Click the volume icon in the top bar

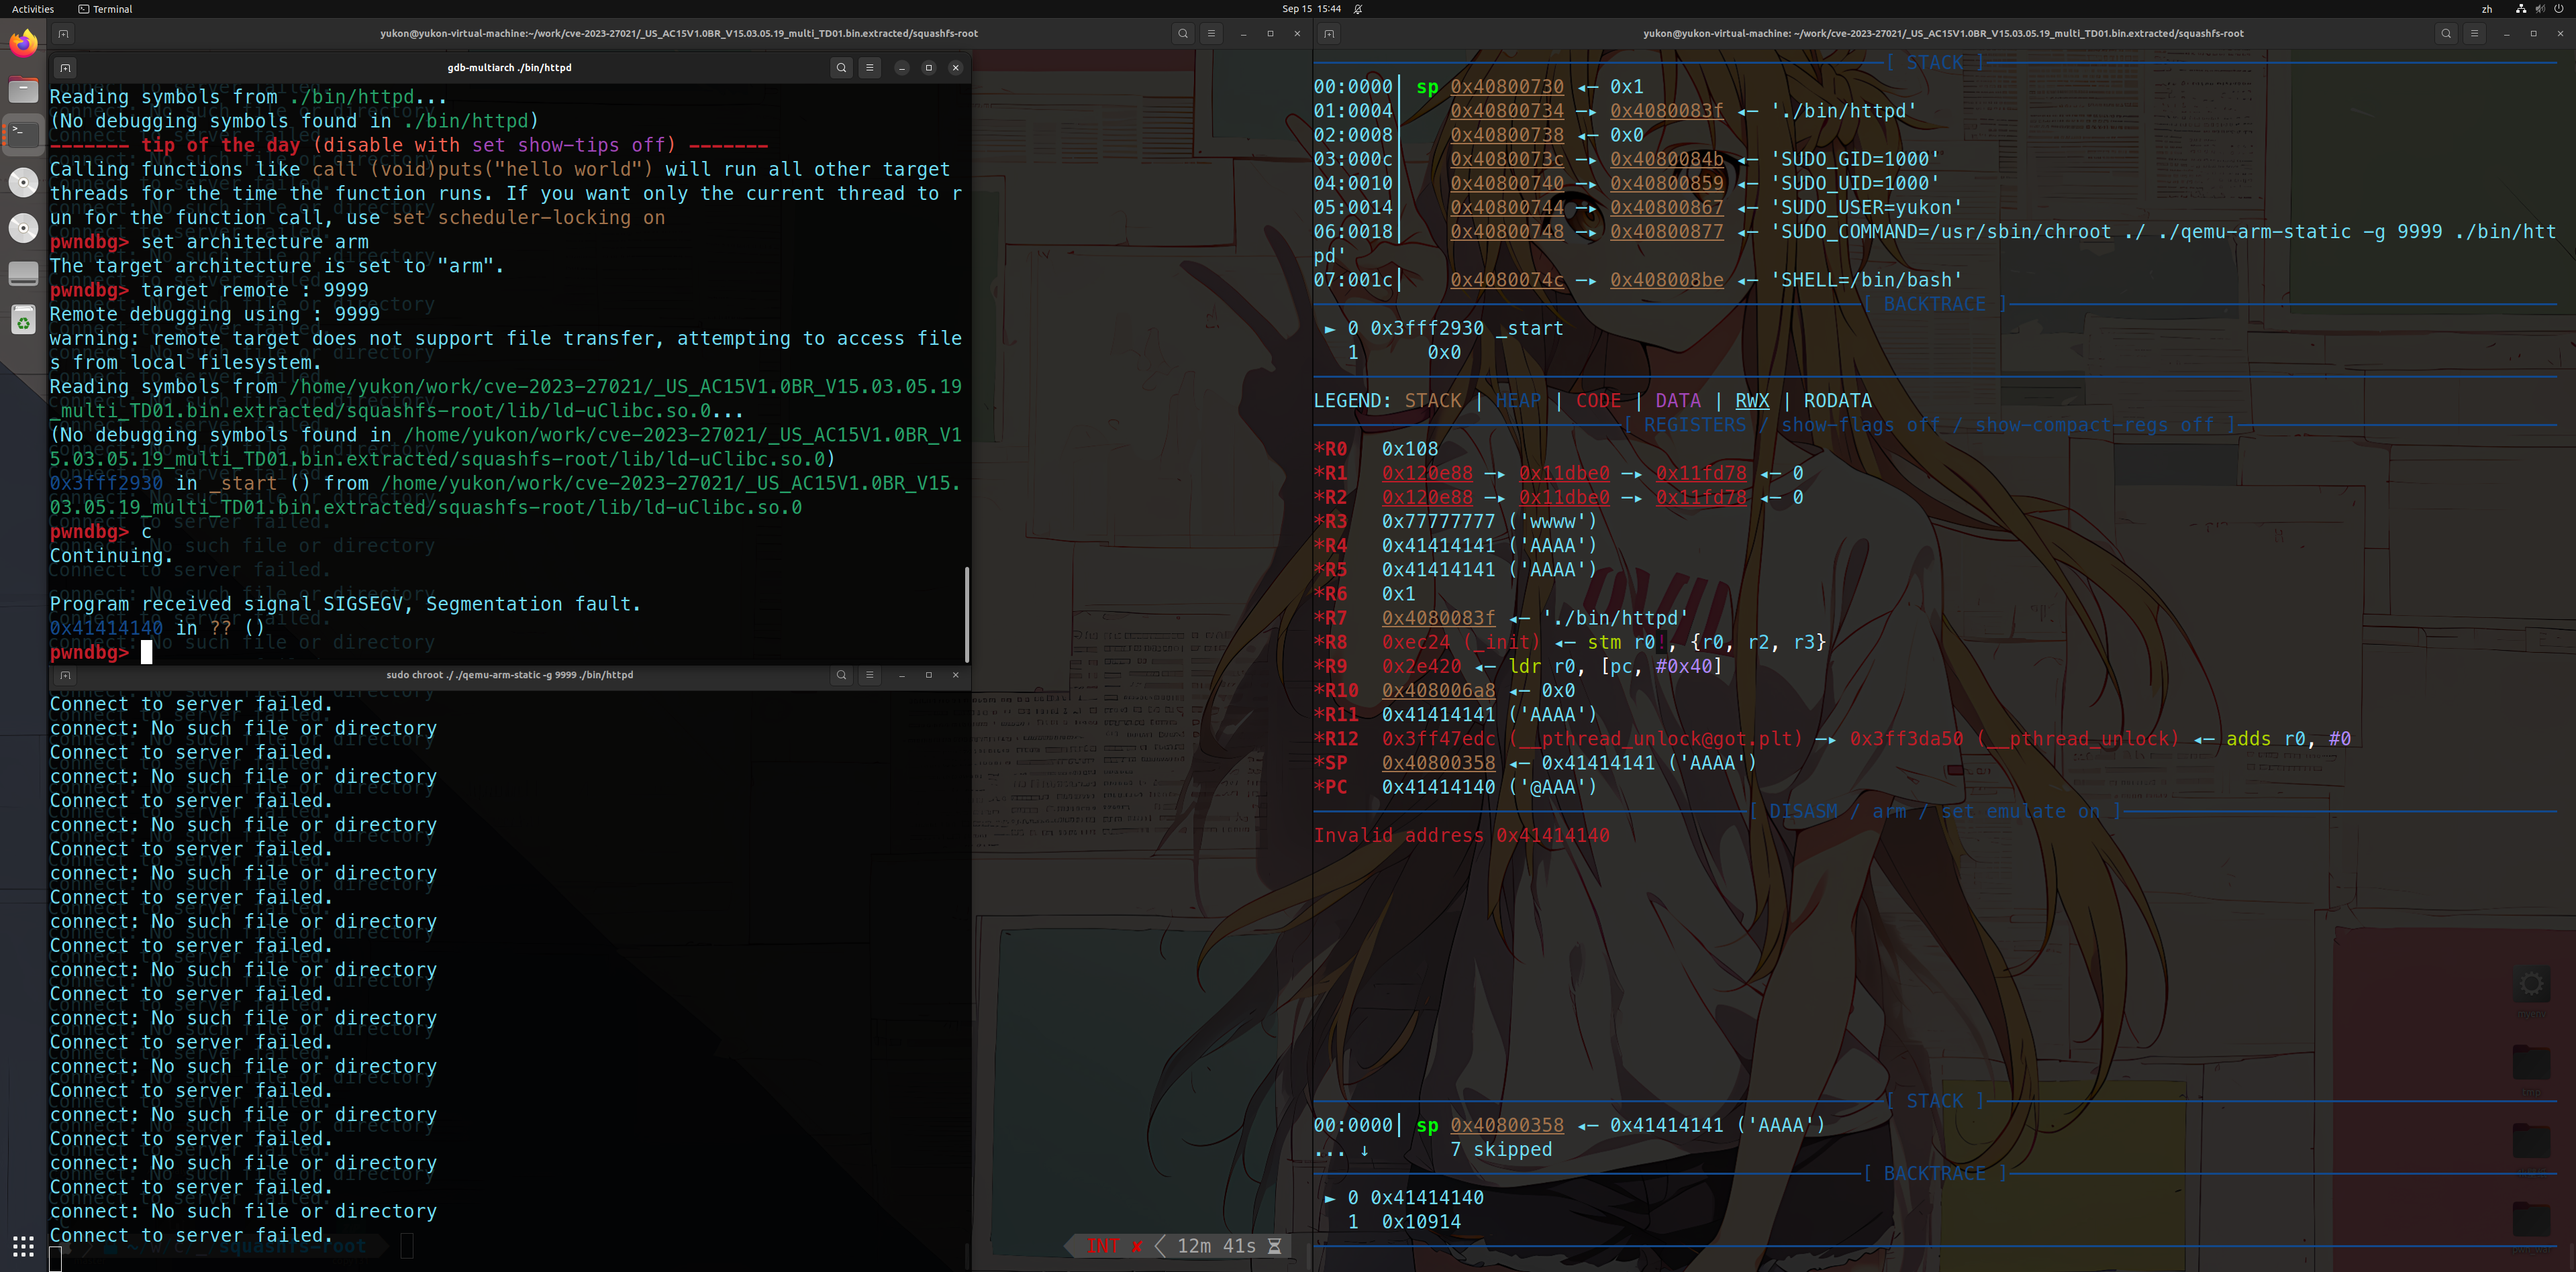click(2540, 9)
